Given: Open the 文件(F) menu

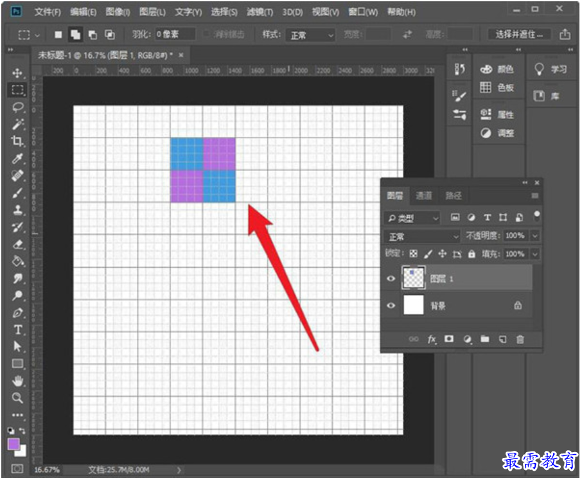Looking at the screenshot, I should [x=48, y=12].
